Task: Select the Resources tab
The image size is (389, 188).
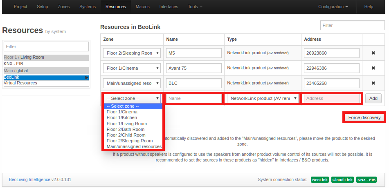Action: pyautogui.click(x=116, y=7)
